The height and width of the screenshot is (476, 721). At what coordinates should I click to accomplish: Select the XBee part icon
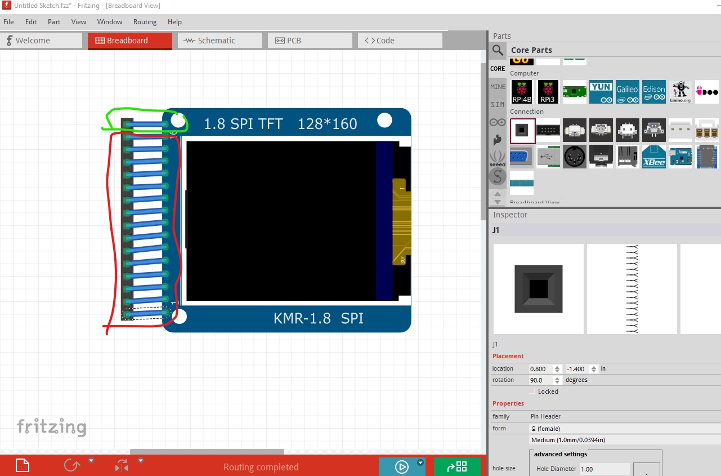[653, 156]
